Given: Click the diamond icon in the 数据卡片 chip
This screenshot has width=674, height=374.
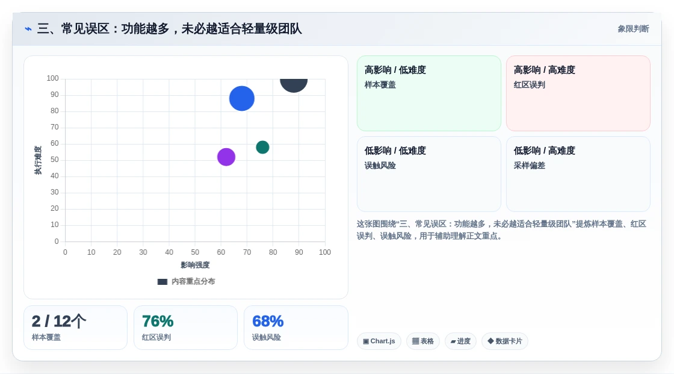Looking at the screenshot, I should (490, 341).
